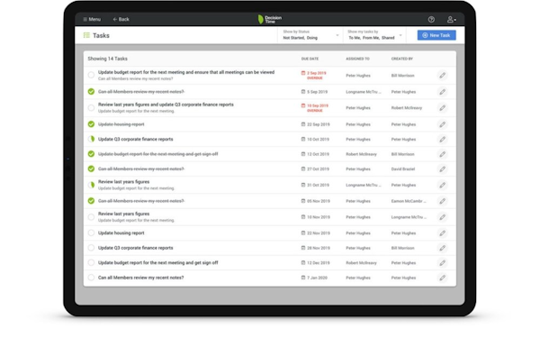Edit the 7 Jan 2020 task via pencil icon
Image resolution: width=540 pixels, height=356 pixels.
(442, 278)
